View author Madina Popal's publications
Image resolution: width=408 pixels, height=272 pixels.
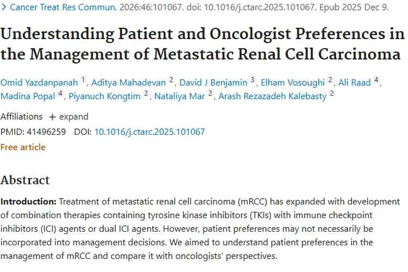point(28,96)
